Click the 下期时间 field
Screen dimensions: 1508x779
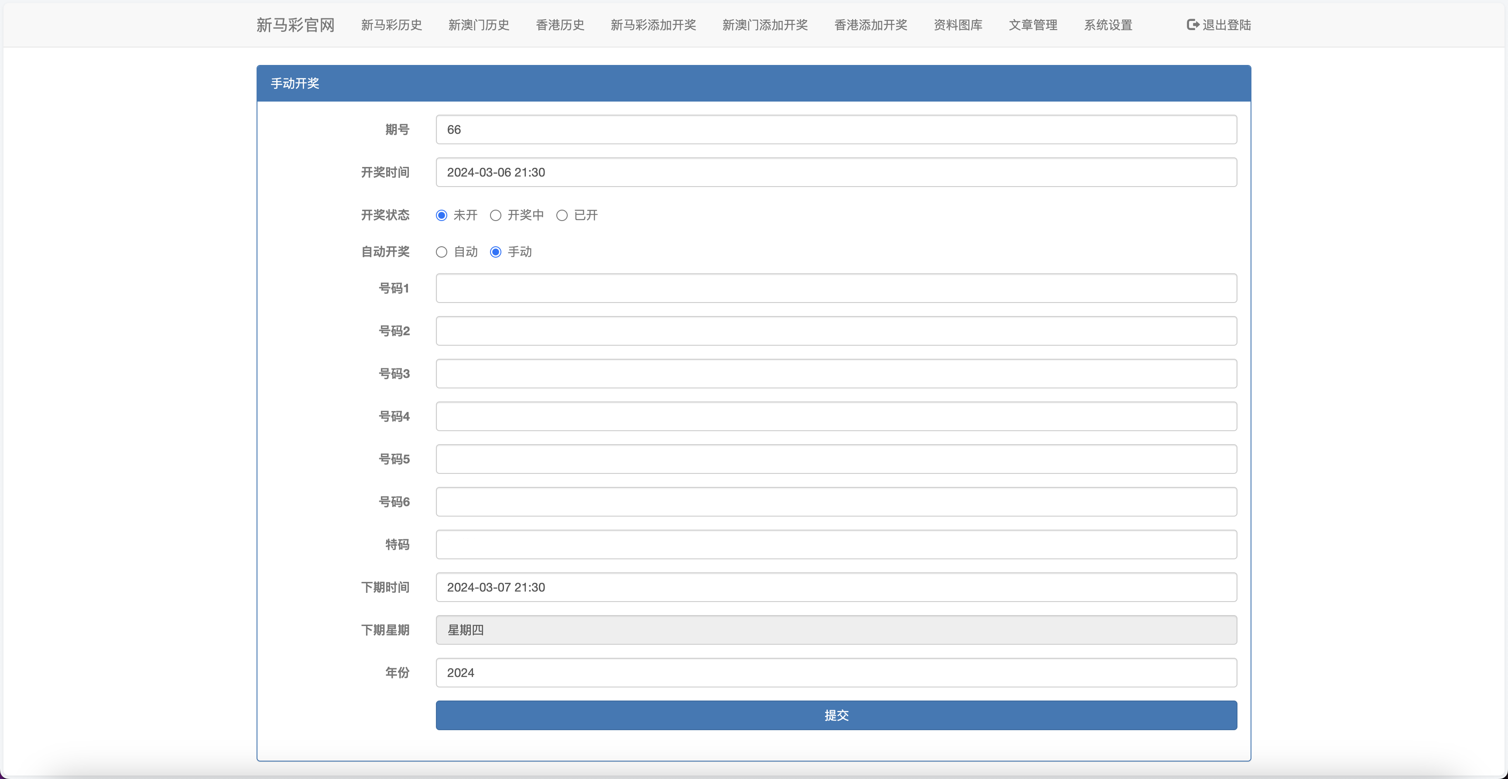tap(835, 587)
